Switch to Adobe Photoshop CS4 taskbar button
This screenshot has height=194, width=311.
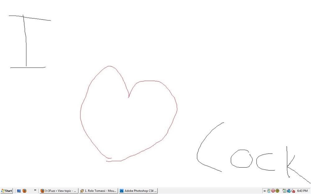pos(138,191)
